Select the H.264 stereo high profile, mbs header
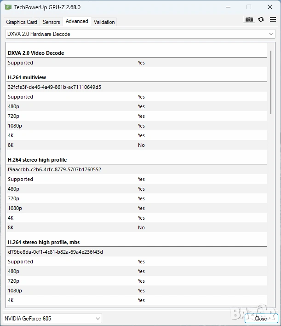This screenshot has width=281, height=326. [44, 242]
